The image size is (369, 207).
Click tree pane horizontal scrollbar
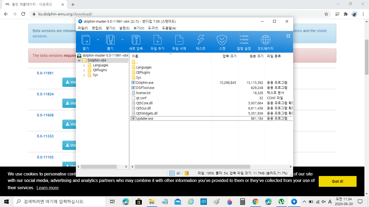(99, 167)
